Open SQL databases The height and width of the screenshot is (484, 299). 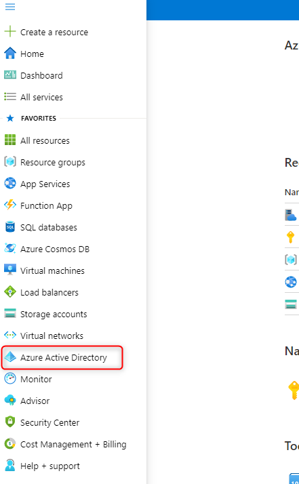[49, 228]
